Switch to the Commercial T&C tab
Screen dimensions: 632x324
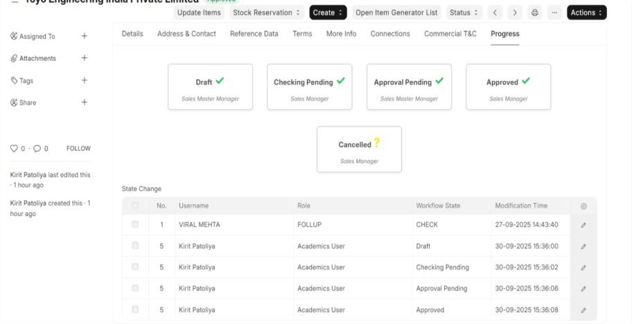450,34
